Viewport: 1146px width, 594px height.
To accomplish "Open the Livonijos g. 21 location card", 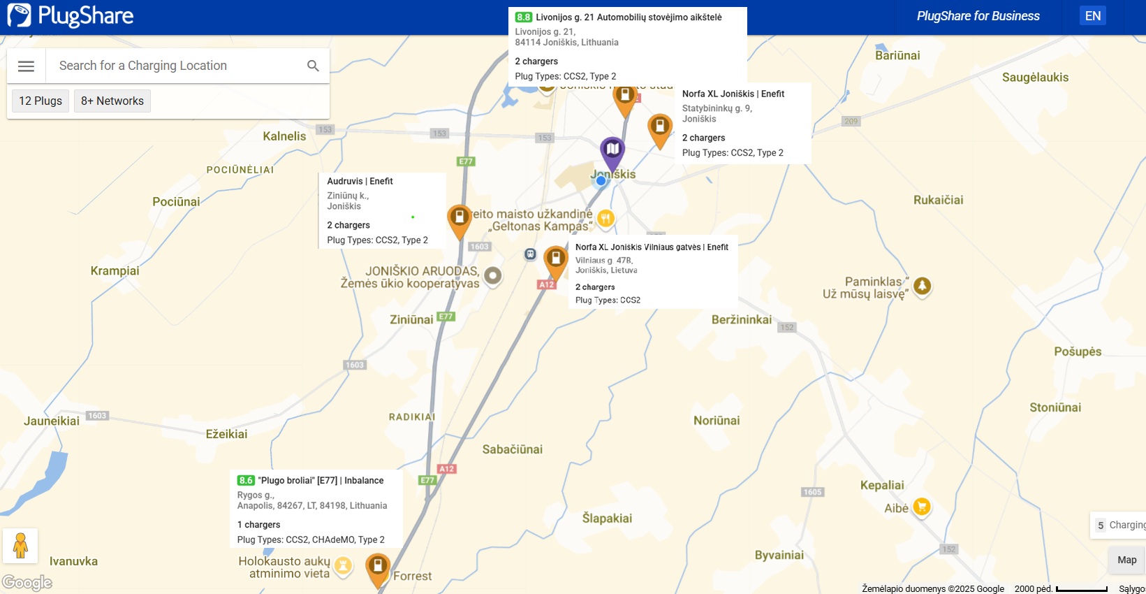I will [628, 47].
